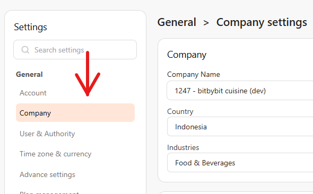The height and width of the screenshot is (194, 313).
Task: Focus the Search settings field
Action: [x=75, y=50]
